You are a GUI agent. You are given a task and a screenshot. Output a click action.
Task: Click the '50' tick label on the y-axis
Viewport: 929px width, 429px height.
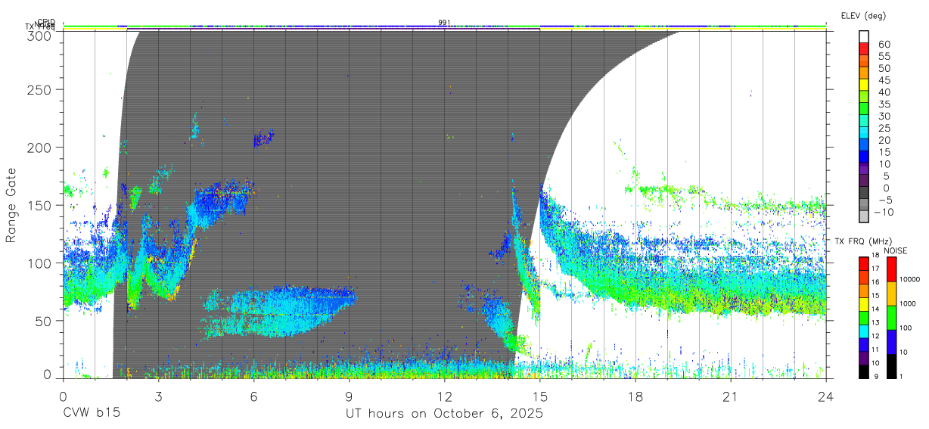(x=45, y=321)
